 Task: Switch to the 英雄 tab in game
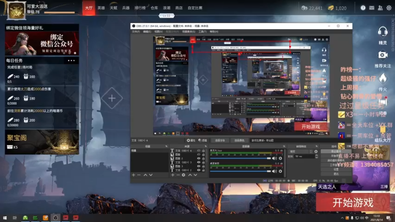pyautogui.click(x=101, y=8)
